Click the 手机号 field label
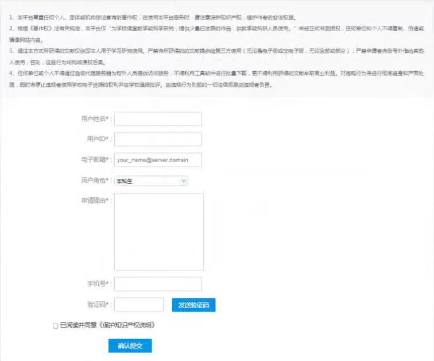Viewport: 434px width, 361px height. click(x=98, y=284)
